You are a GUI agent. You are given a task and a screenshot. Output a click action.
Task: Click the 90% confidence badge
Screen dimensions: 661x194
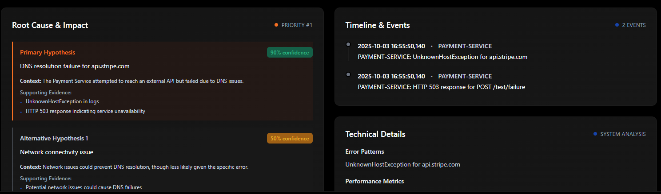(x=290, y=52)
